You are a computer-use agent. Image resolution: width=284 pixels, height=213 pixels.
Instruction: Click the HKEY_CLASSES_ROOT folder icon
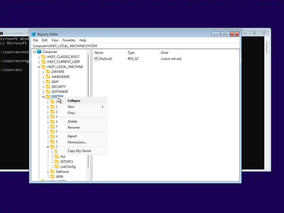point(44,57)
